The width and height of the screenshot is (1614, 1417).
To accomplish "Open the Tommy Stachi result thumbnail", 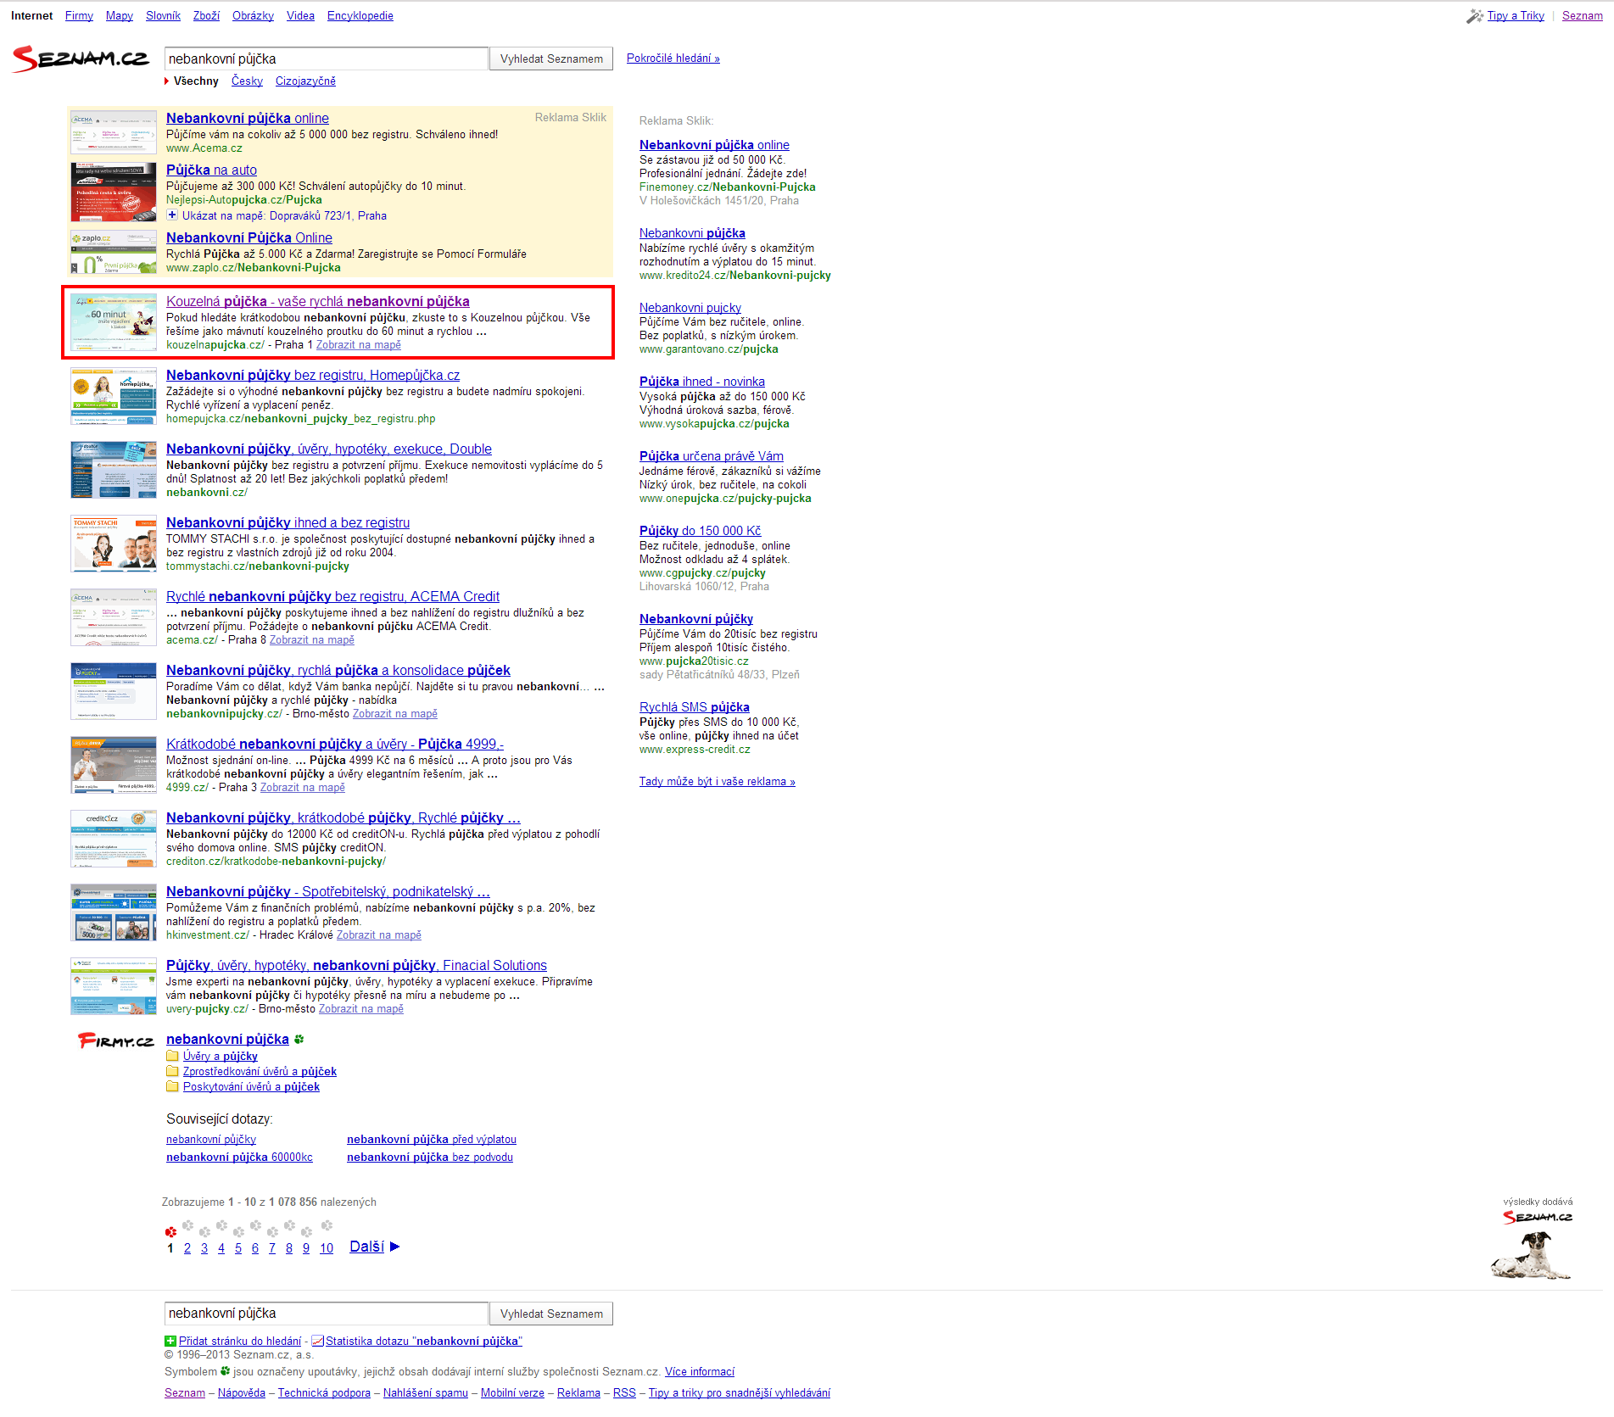I will click(114, 544).
